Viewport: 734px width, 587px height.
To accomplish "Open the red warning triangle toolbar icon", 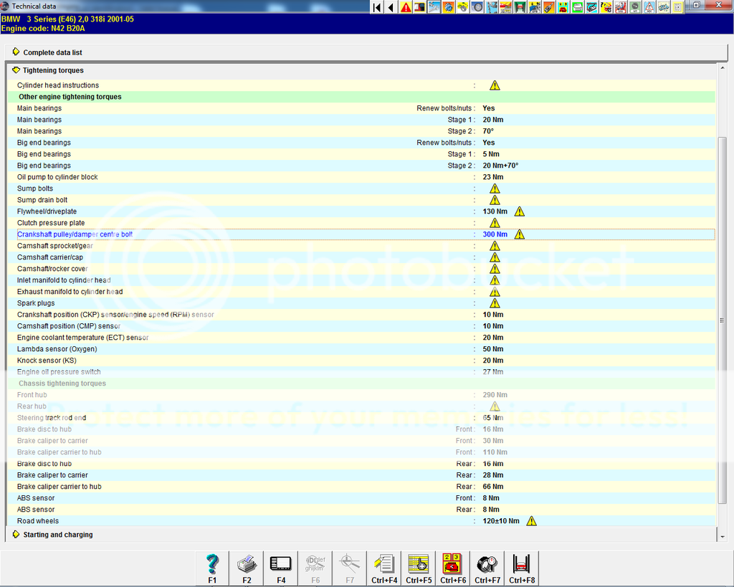I will (x=405, y=7).
